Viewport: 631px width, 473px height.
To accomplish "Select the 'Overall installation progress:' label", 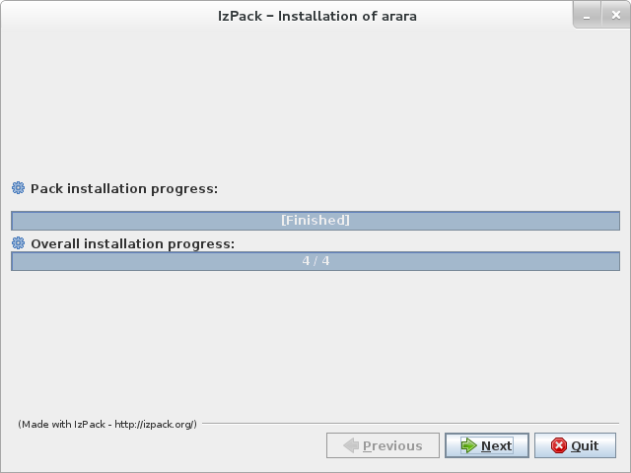I will point(132,242).
